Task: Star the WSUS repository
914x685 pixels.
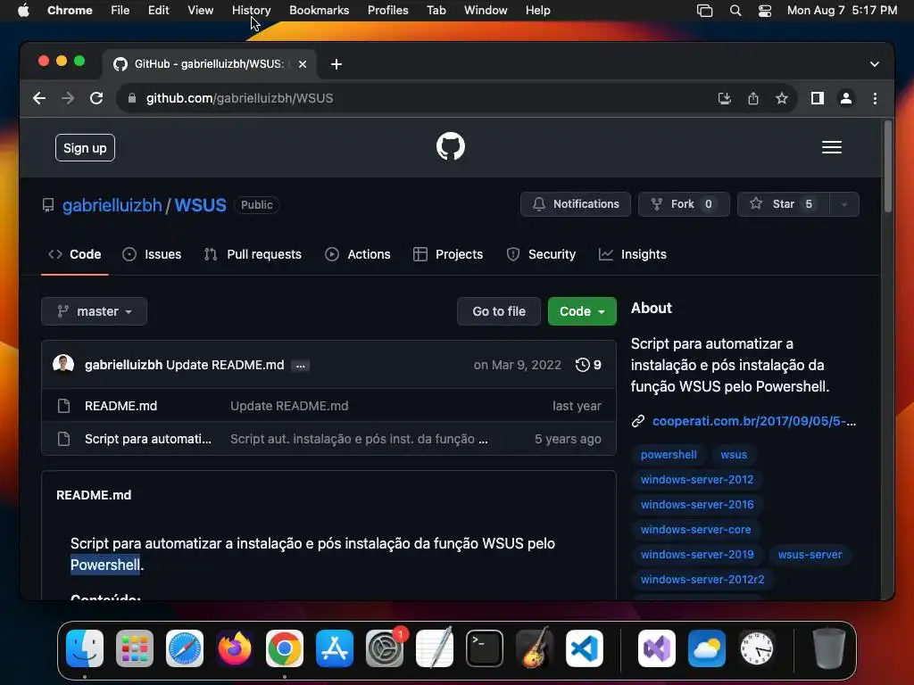Action: coord(784,204)
